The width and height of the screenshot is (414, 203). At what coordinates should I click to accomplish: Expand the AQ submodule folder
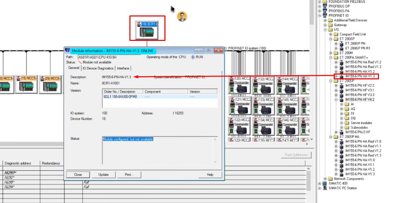pos(342,109)
